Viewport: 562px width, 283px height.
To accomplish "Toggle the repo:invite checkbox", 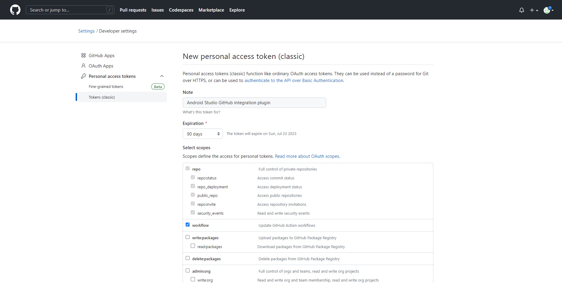I will point(193,204).
